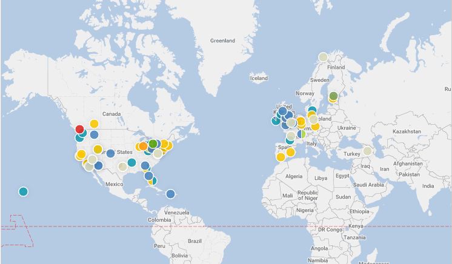Screen dimensions: 452x264
Task: Select the Canada country label
Action: click(x=111, y=114)
